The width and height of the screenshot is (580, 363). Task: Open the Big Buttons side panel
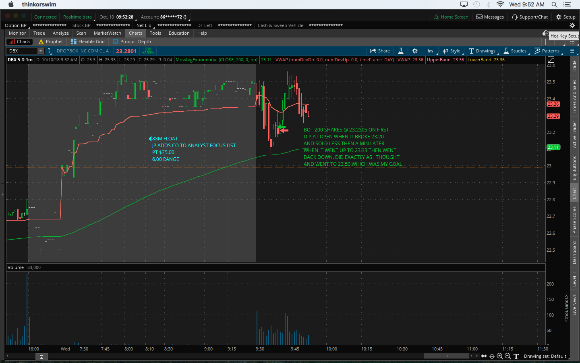coord(575,168)
